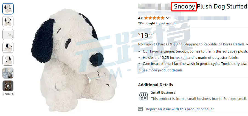Select the second plush face thumbnail
248x116 pixels.
pyautogui.click(x=8, y=22)
